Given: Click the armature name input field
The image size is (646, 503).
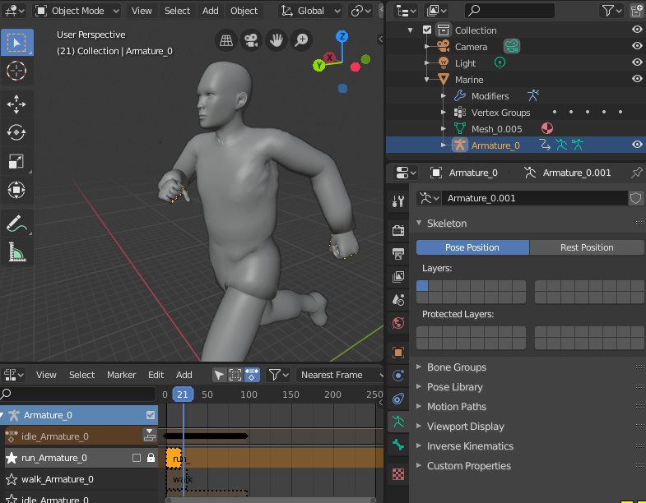Looking at the screenshot, I should 533,198.
